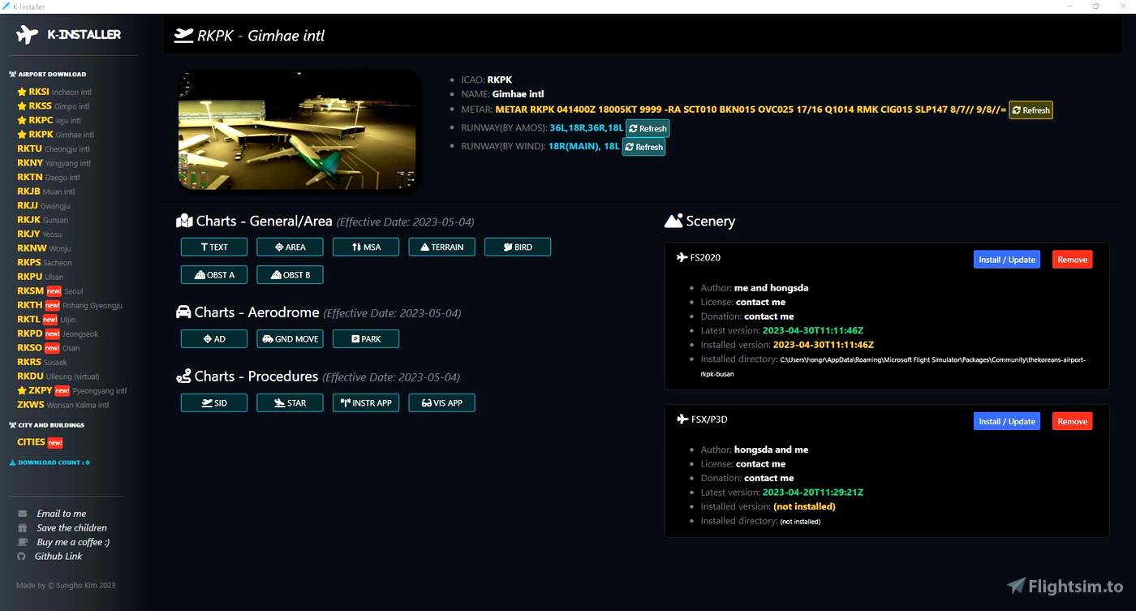Viewport: 1136px width, 611px height.
Task: Select ZKWS Wonsan Kalma intl airport
Action: tap(63, 404)
